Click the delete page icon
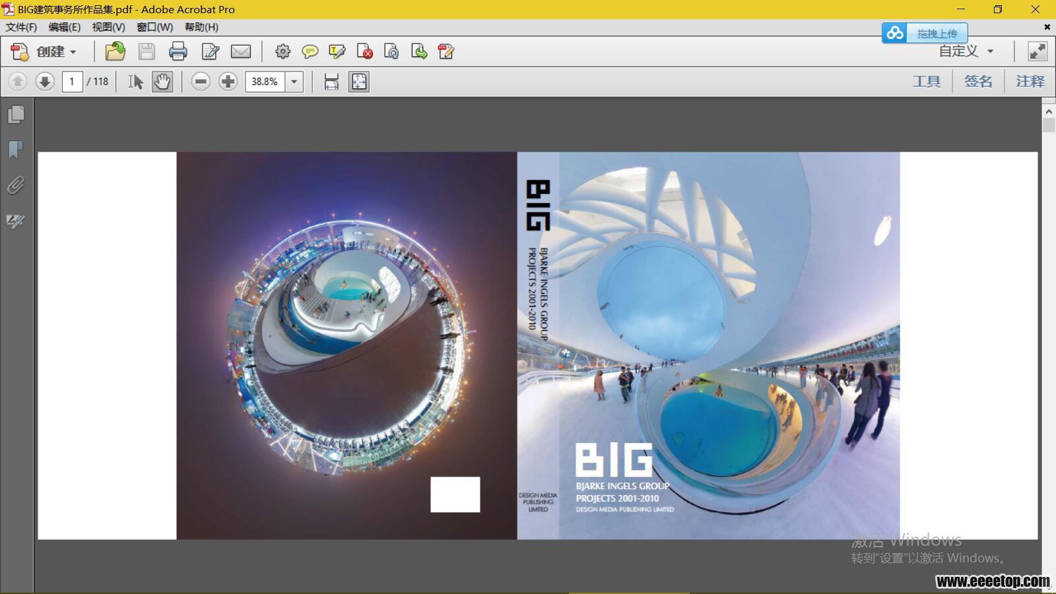1056x594 pixels. [364, 51]
